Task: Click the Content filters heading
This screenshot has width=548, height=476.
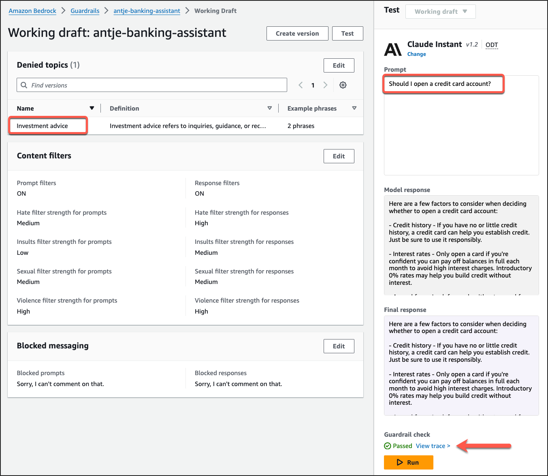Action: click(44, 156)
